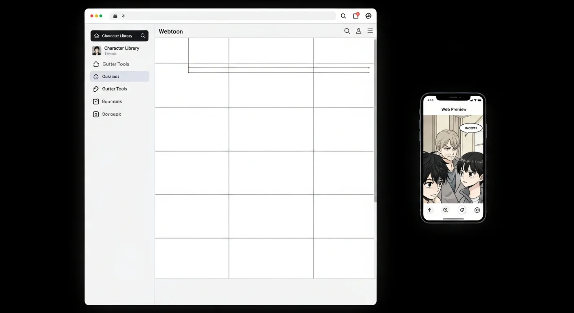Click the Web Preview title on the phone

click(454, 109)
